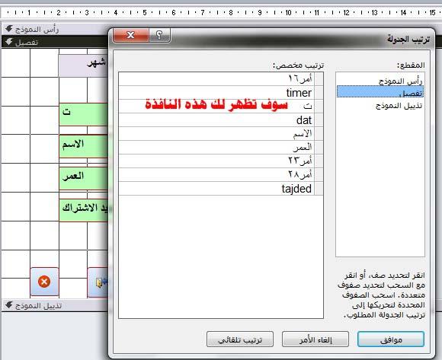Viewport: 442px width, 360px height.
Task: Close the ترتيب الجدولة dialog
Action: click(130, 35)
